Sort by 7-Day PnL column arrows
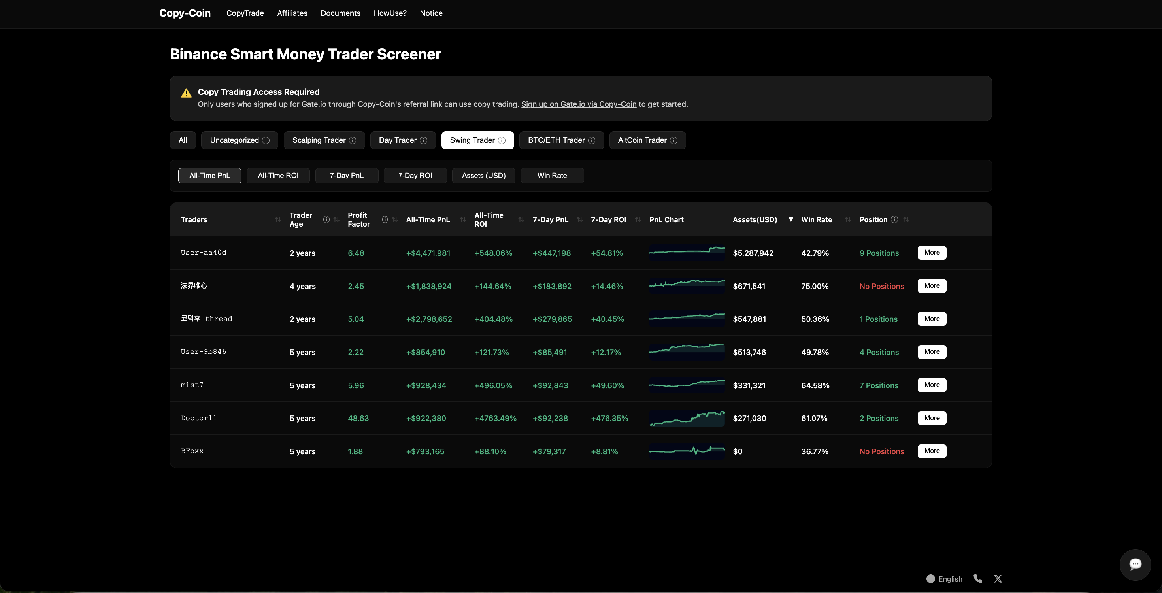Screen dimensions: 1162x593 [x=580, y=219]
